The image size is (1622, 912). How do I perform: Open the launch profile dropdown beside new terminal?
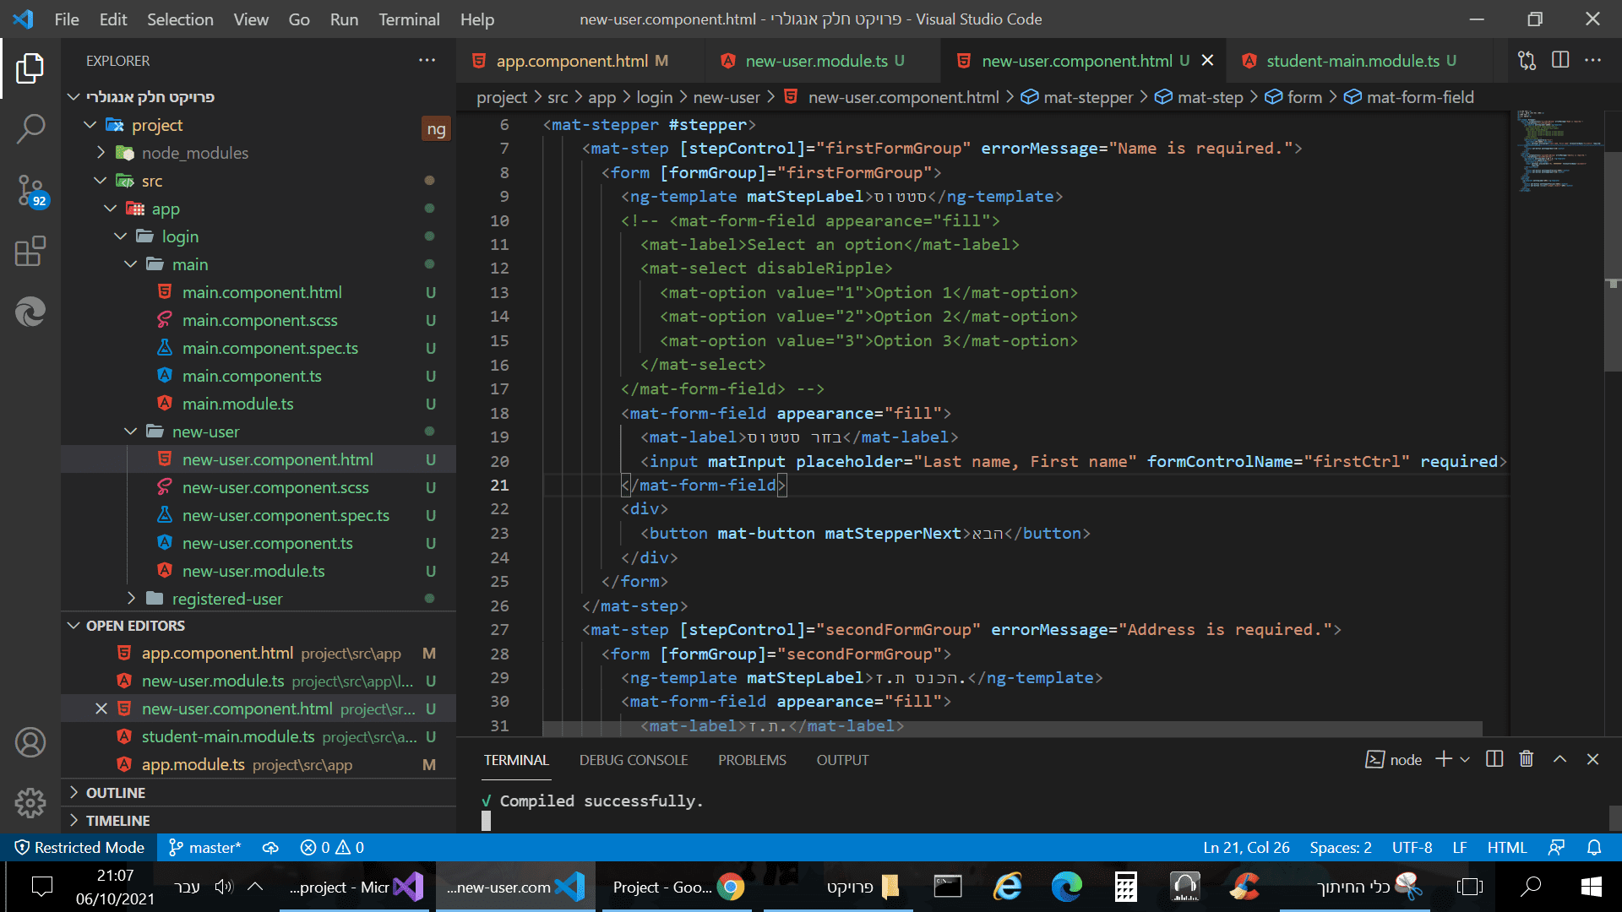click(1465, 759)
